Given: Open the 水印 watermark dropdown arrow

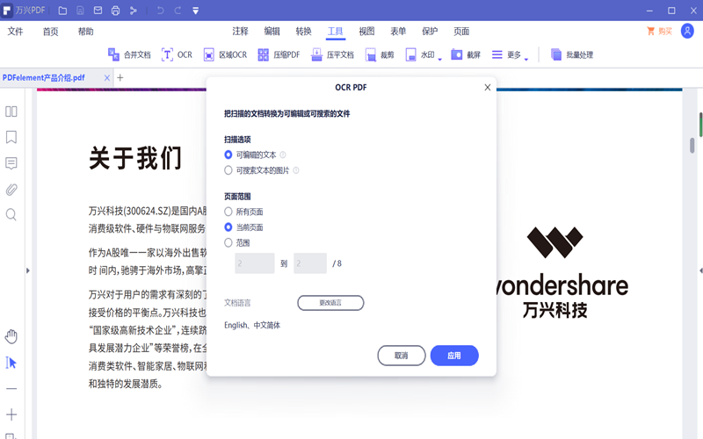Looking at the screenshot, I should [x=439, y=59].
